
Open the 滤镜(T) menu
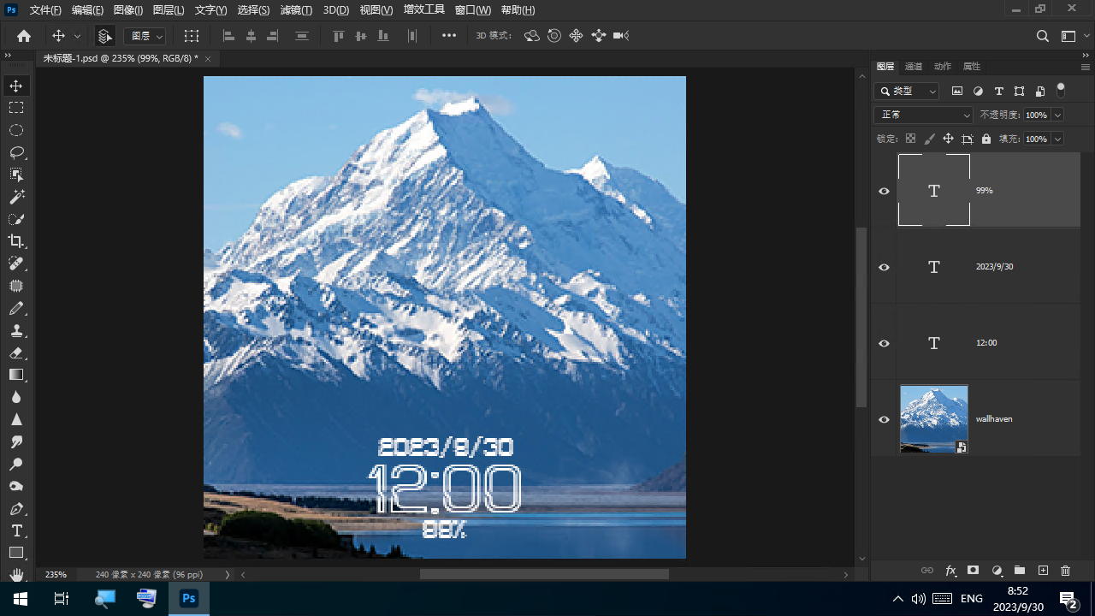[297, 10]
